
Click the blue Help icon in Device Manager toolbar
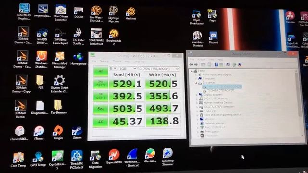(x=216, y=65)
